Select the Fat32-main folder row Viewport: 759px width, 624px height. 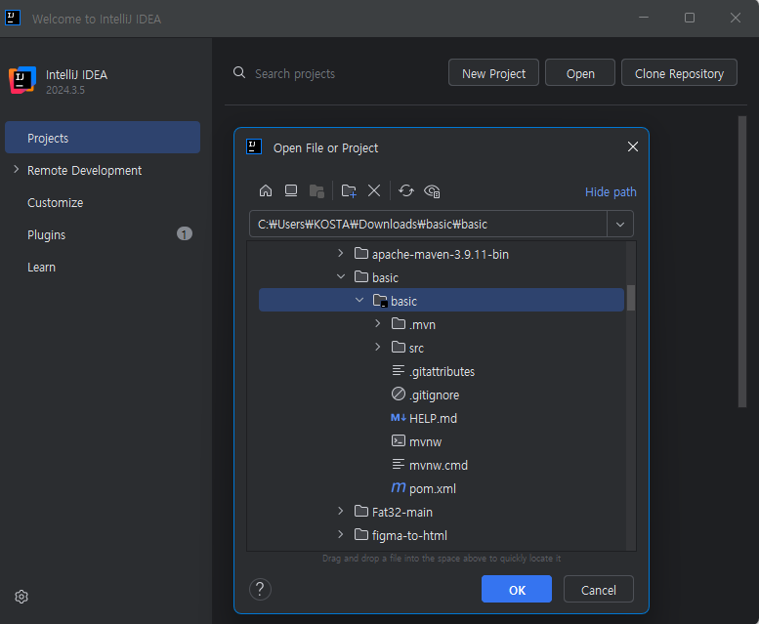pos(441,512)
